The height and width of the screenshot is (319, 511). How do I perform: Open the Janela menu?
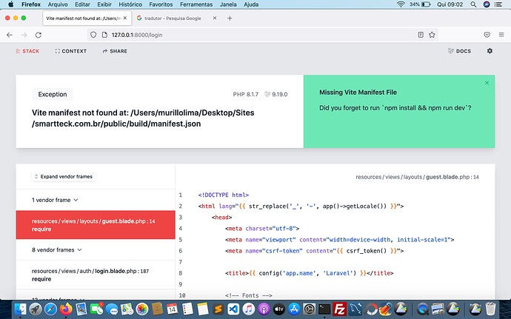[228, 4]
